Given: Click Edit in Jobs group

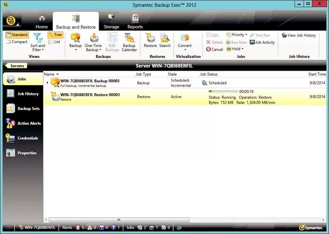Looking at the screenshot, I should pos(212,35).
